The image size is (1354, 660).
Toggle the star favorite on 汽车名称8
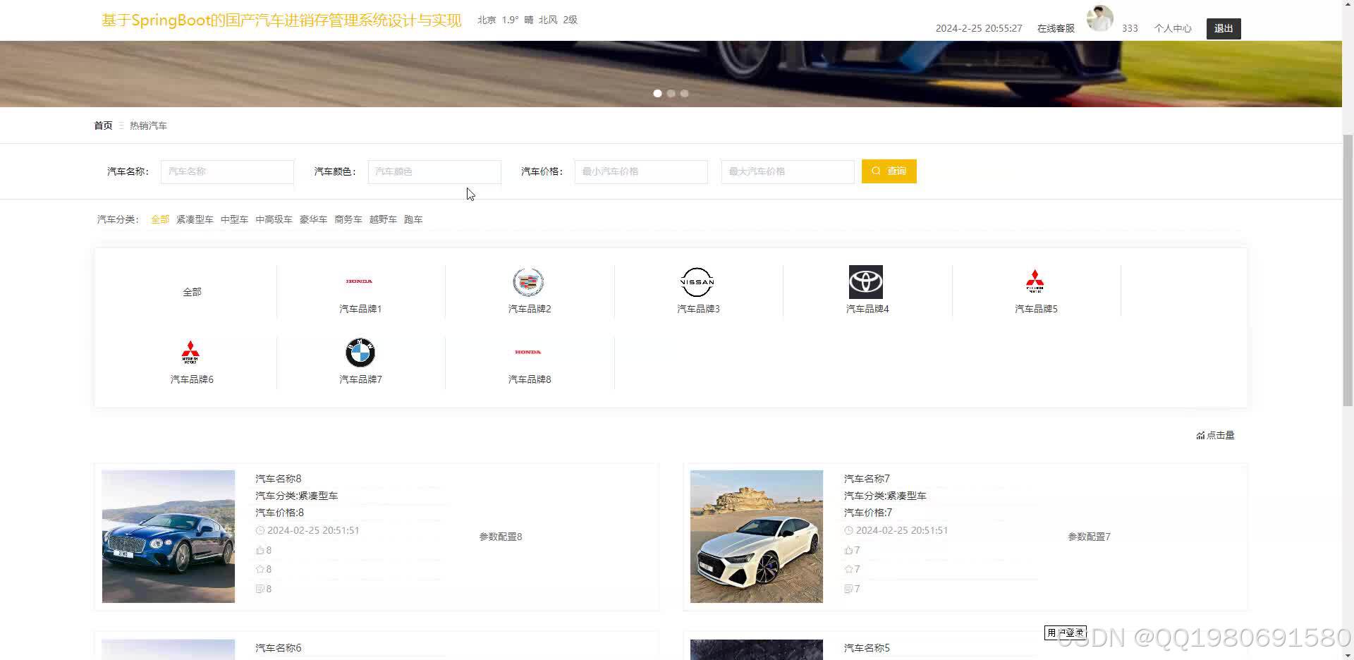pyautogui.click(x=260, y=569)
